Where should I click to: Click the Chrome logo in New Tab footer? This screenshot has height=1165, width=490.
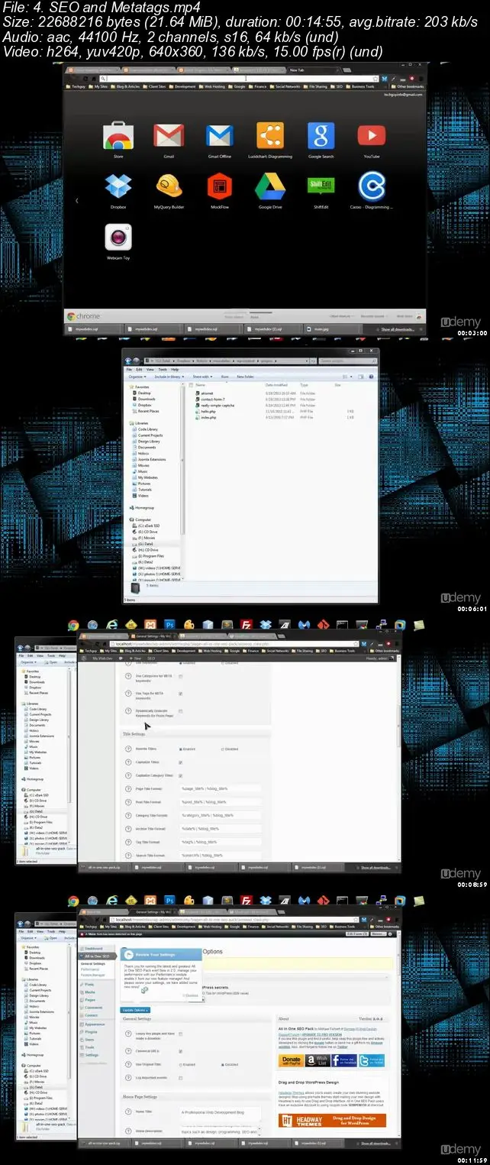tap(82, 316)
